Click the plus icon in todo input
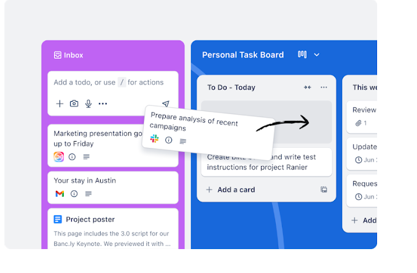 tap(60, 104)
